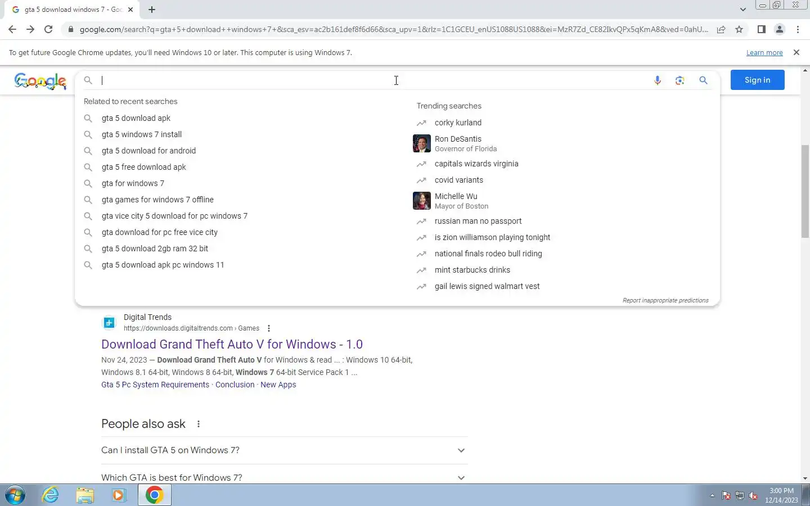View site information lock icon
Viewport: 810px width, 506px height.
point(70,29)
